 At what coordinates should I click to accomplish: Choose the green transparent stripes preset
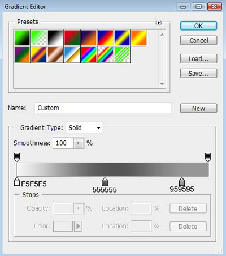[122, 54]
